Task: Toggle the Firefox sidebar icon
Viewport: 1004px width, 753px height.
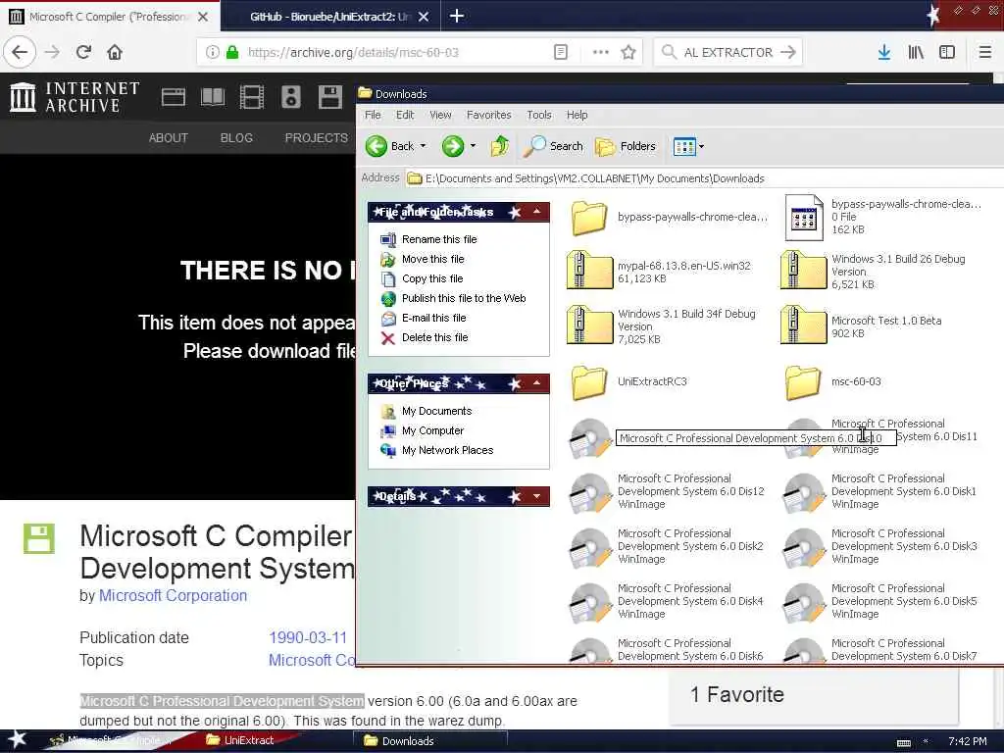Action: tap(947, 52)
